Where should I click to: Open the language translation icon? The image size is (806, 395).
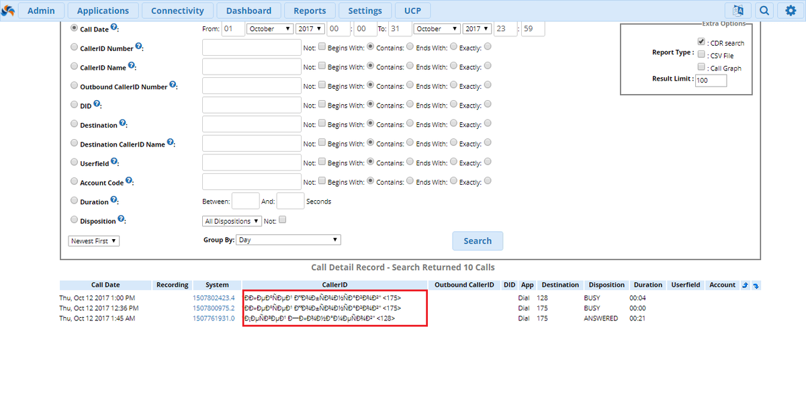point(738,10)
